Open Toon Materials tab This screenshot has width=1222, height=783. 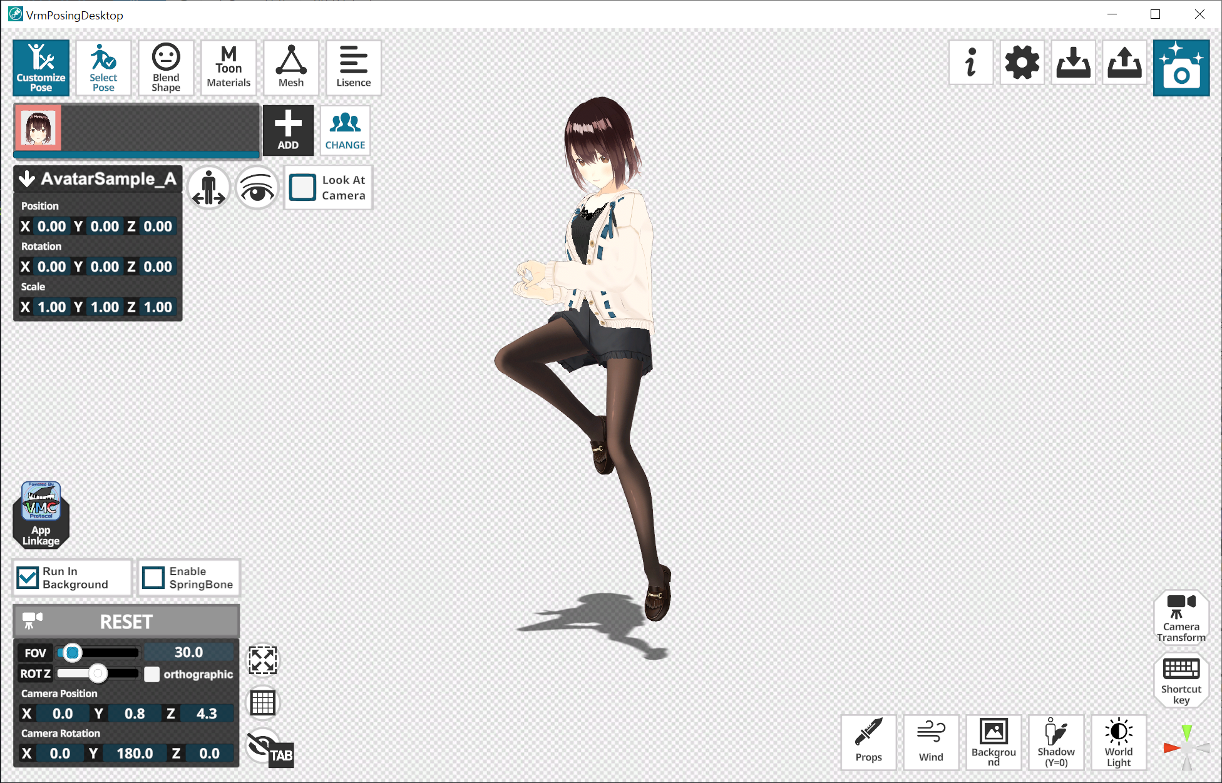click(228, 68)
